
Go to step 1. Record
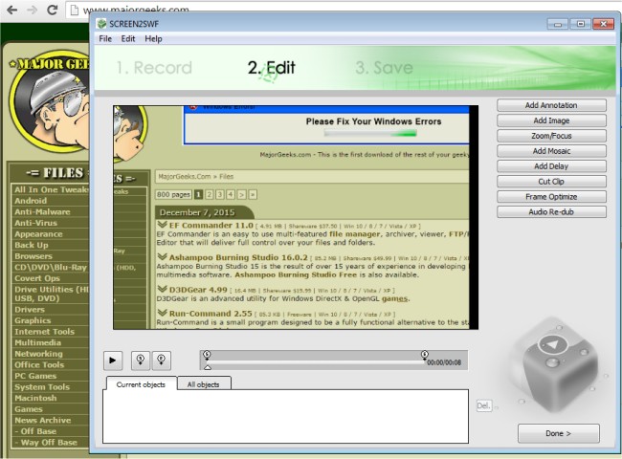click(x=154, y=68)
